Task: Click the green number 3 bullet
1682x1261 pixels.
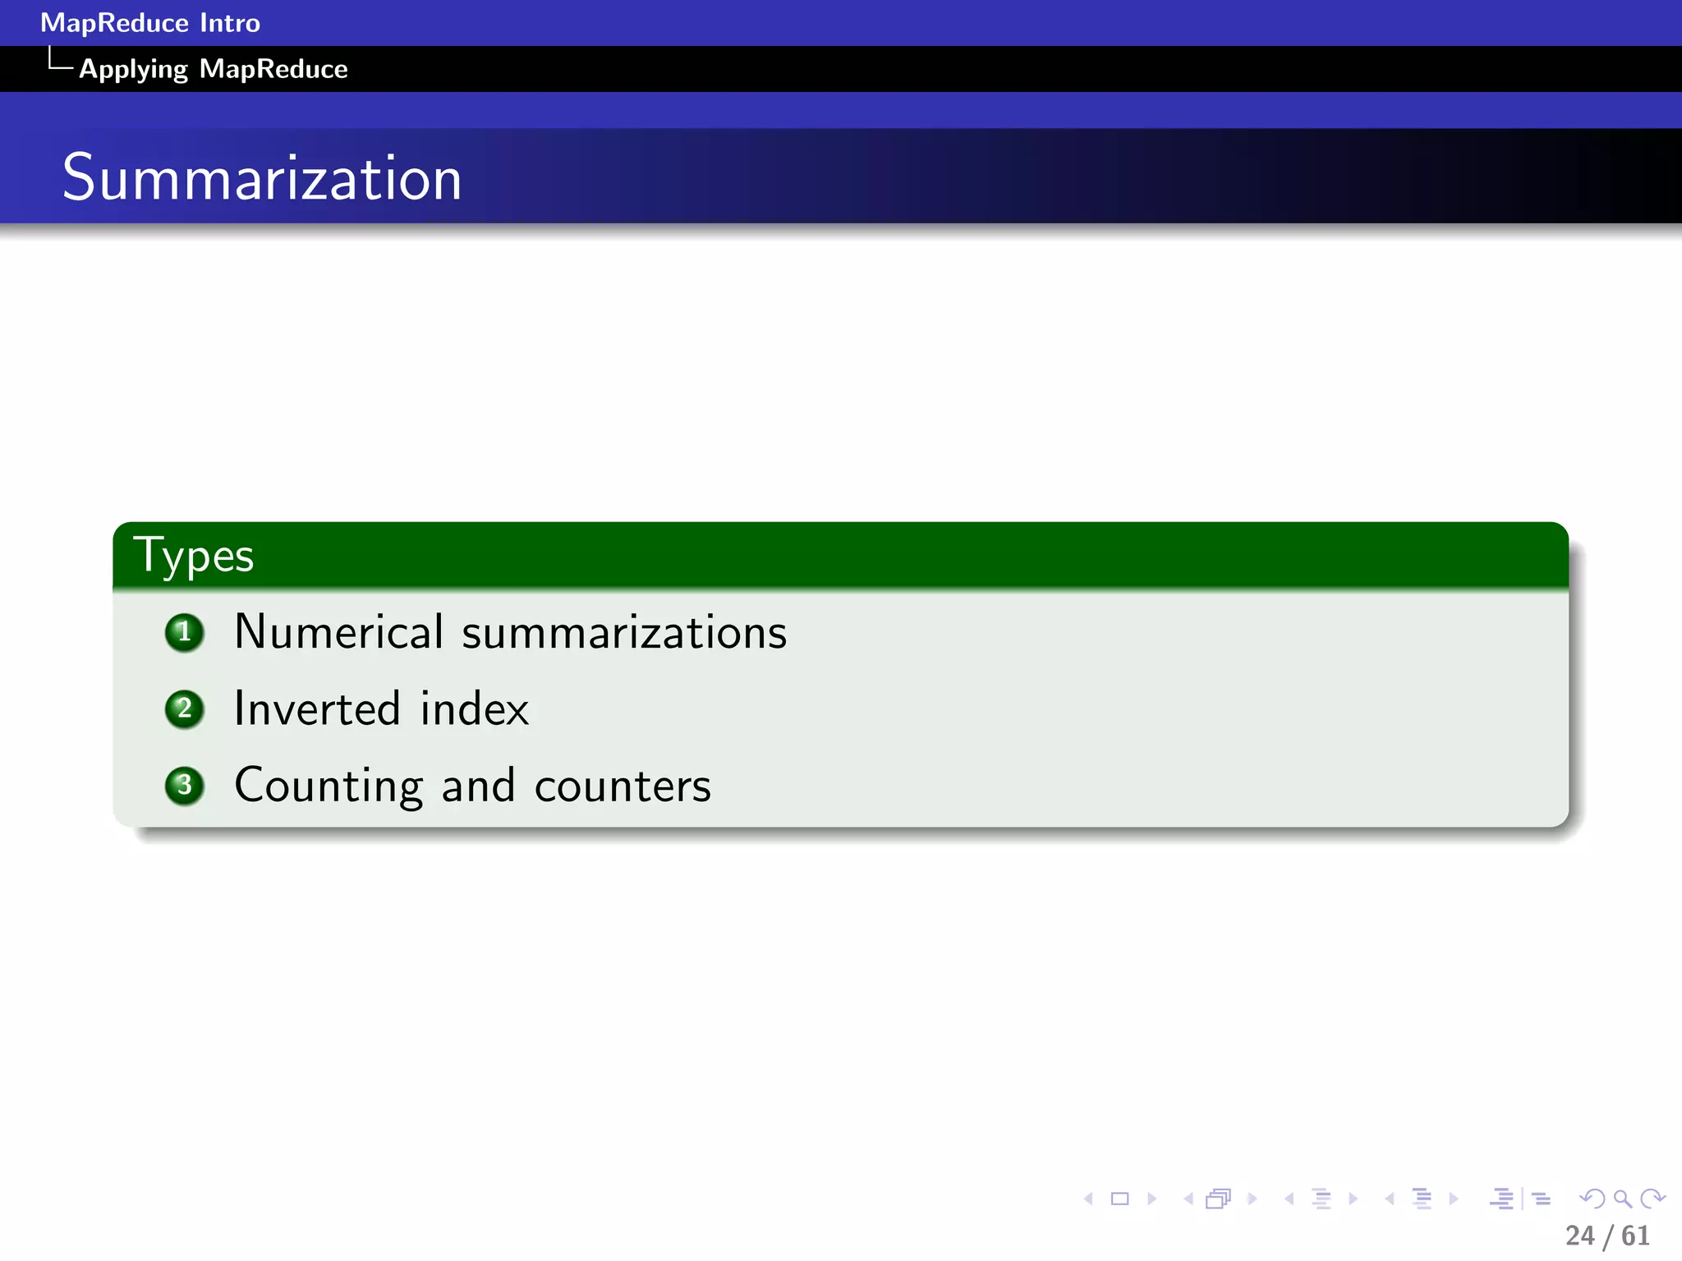Action: point(185,786)
